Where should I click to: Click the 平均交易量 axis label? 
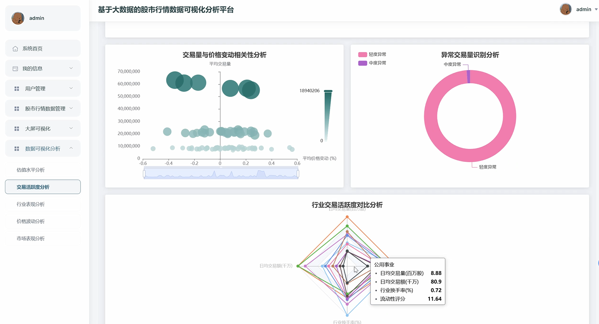tap(220, 64)
